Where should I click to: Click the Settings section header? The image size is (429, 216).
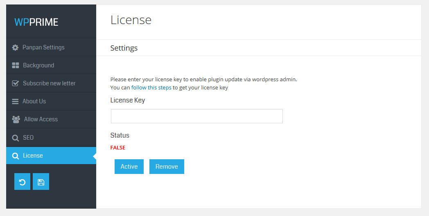pos(124,48)
